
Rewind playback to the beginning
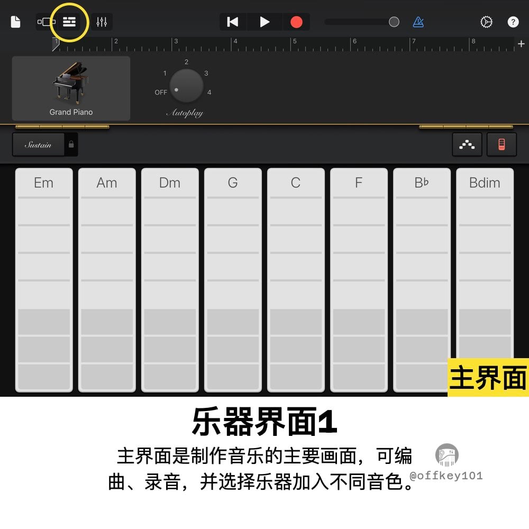pyautogui.click(x=232, y=22)
